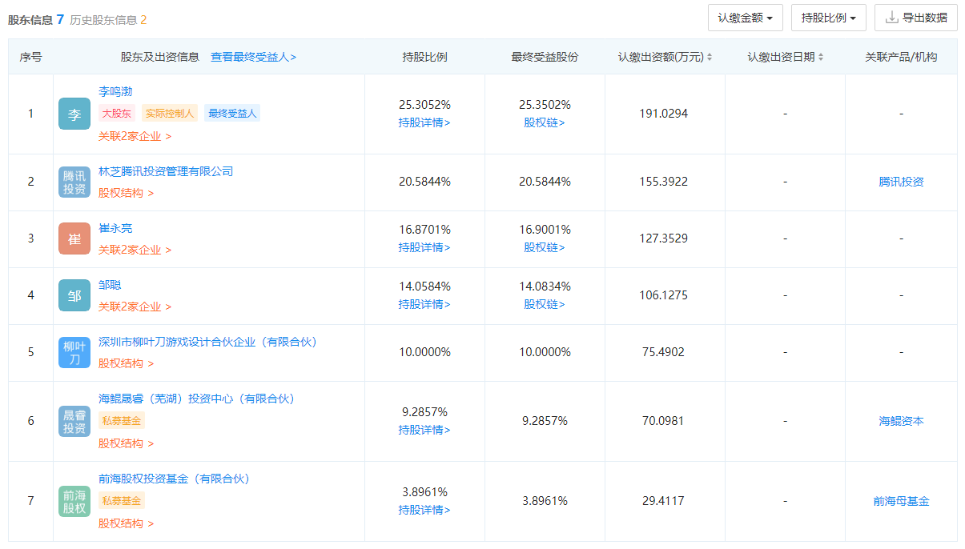Open 林芝腾讯投资管理有限公司 company page
The width and height of the screenshot is (965, 549).
click(x=166, y=171)
